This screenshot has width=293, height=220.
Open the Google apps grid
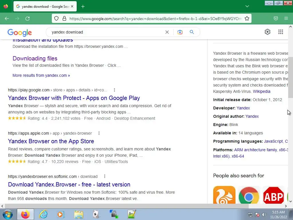click(280, 32)
